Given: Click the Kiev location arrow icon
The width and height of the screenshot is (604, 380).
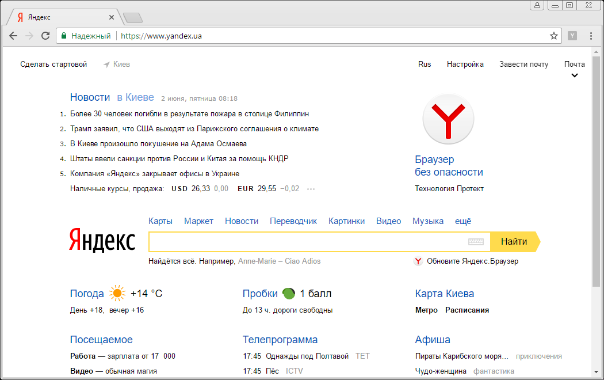Looking at the screenshot, I should click(x=106, y=64).
